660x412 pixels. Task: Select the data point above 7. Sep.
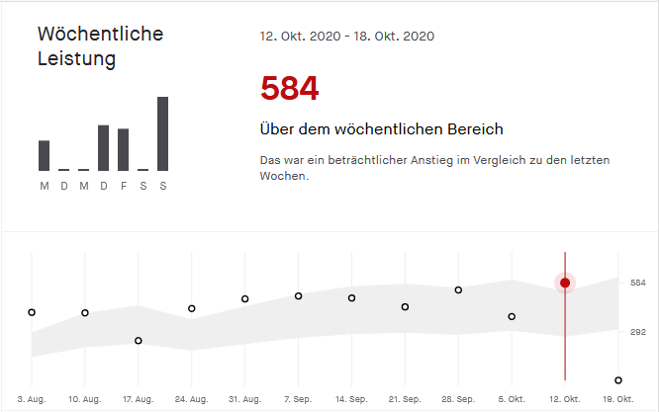(298, 296)
